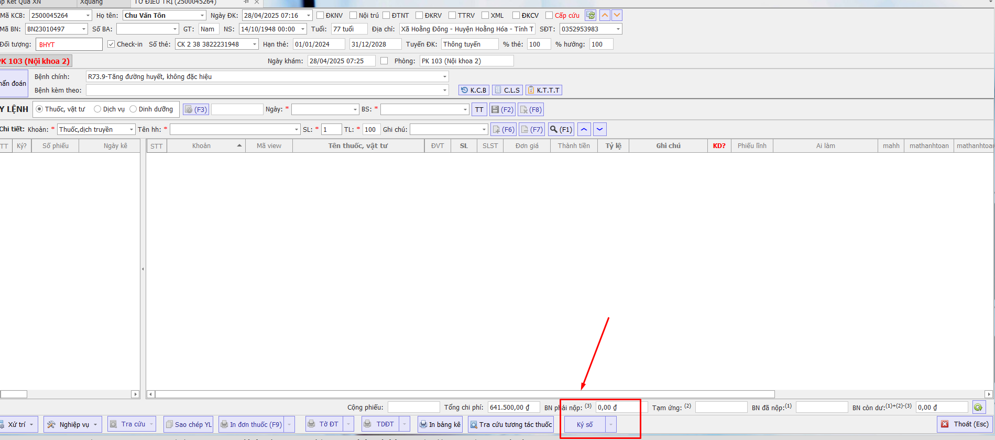
Task: Click the orange up arrow button
Action: (605, 15)
